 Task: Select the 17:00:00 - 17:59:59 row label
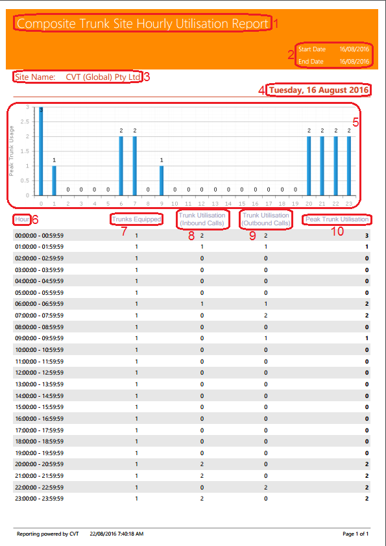40,430
